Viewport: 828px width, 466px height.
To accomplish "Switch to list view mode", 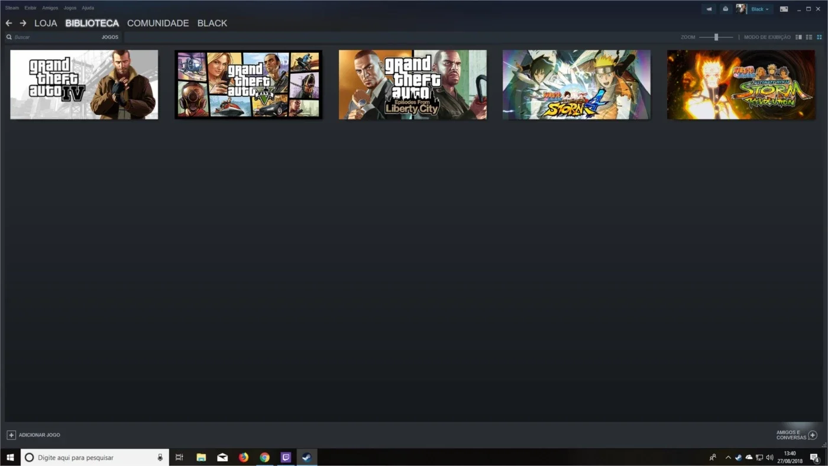I will (x=809, y=37).
